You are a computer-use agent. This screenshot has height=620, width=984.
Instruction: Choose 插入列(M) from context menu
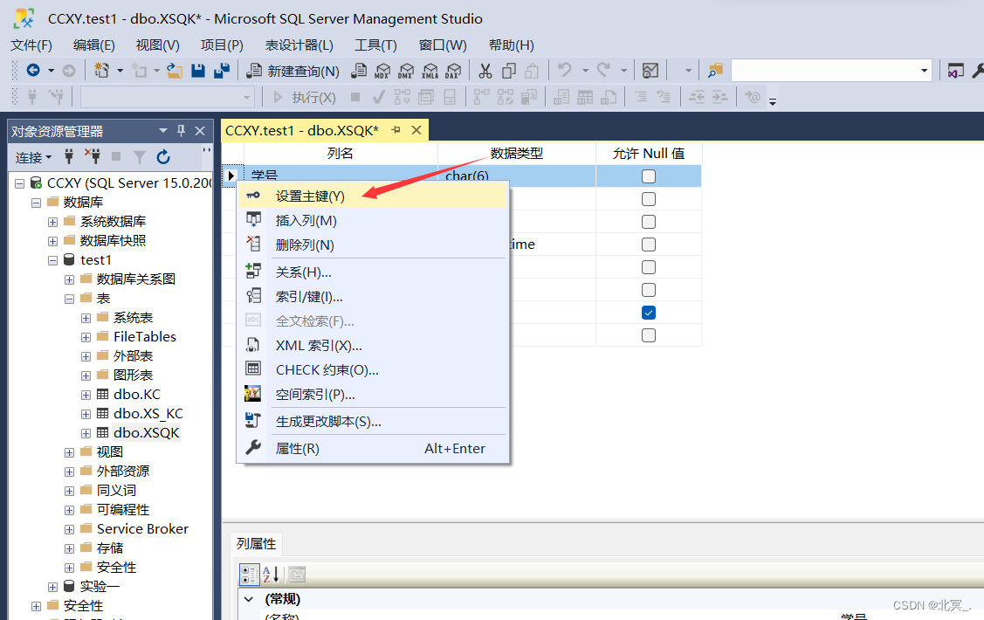pos(373,220)
